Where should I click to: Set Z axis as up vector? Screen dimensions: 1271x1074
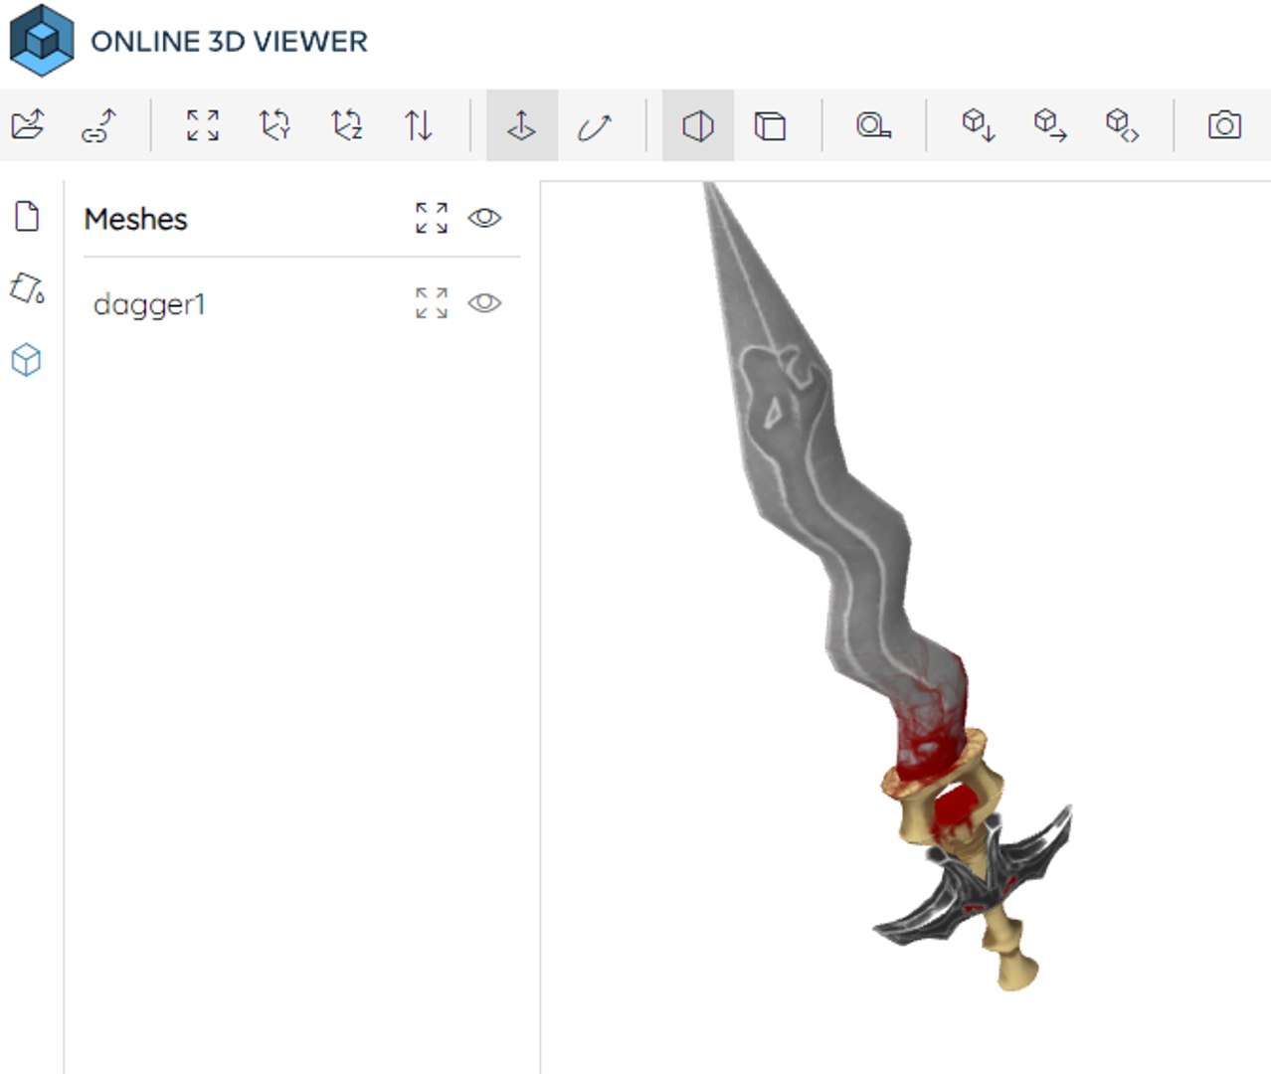pyautogui.click(x=347, y=125)
